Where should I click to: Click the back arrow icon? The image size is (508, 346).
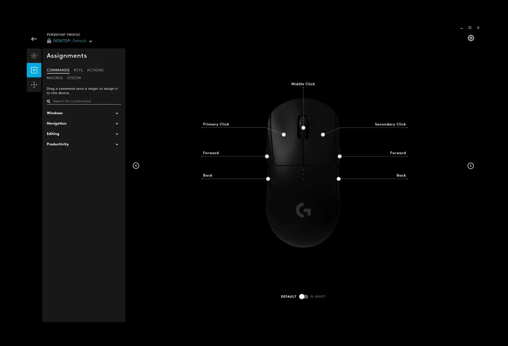[34, 39]
